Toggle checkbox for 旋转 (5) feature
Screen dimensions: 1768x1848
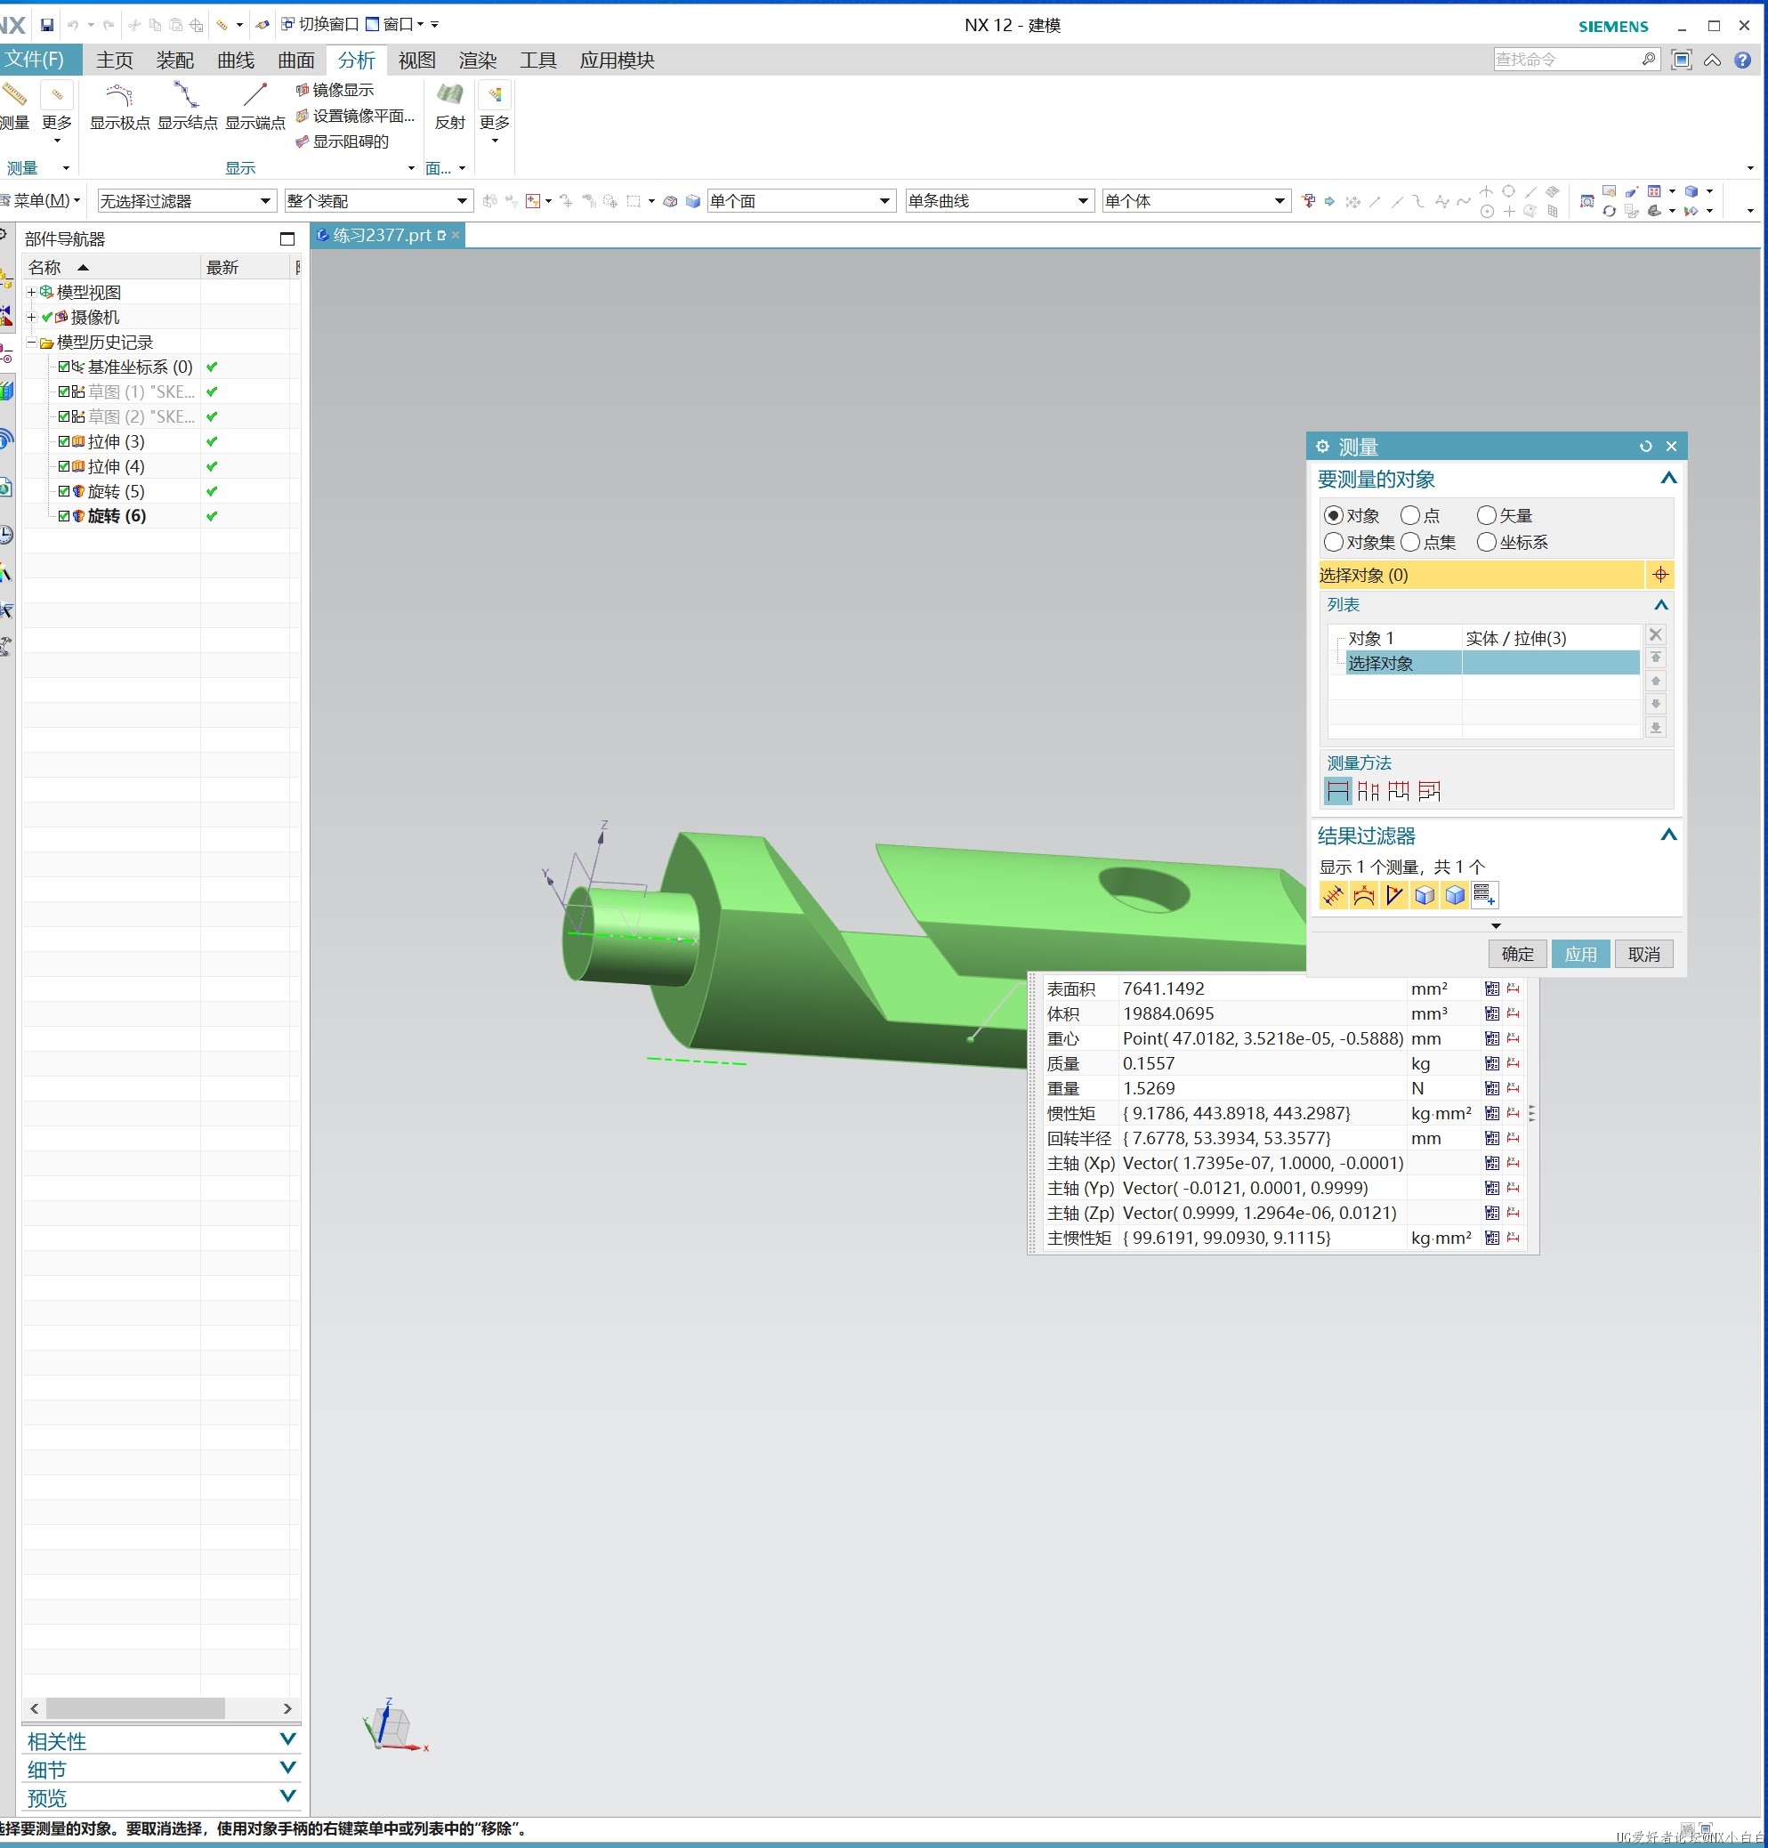coord(64,491)
